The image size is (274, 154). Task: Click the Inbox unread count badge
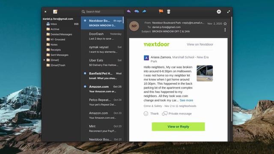point(76,24)
